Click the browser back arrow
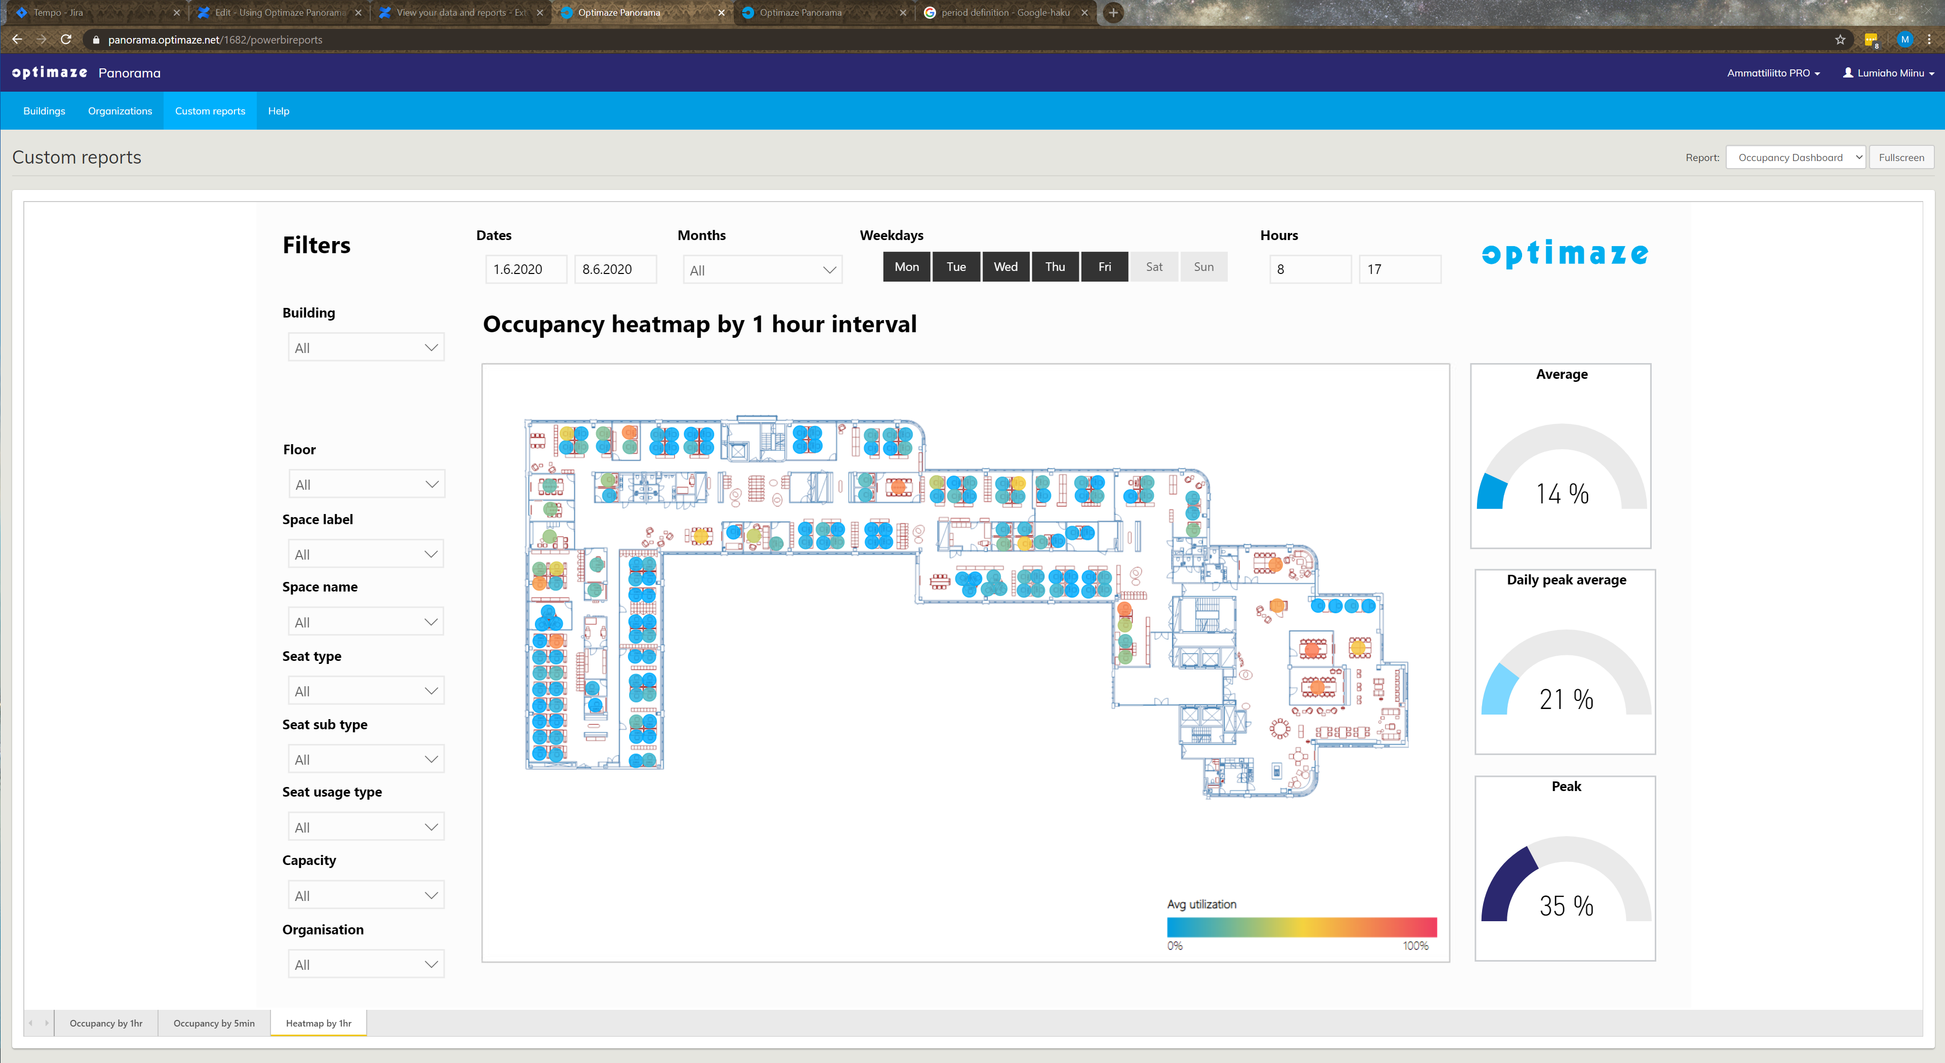1945x1063 pixels. point(17,40)
